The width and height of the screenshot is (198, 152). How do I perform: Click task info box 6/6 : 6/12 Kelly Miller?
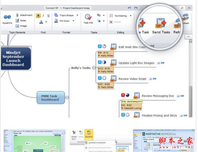click(106, 54)
